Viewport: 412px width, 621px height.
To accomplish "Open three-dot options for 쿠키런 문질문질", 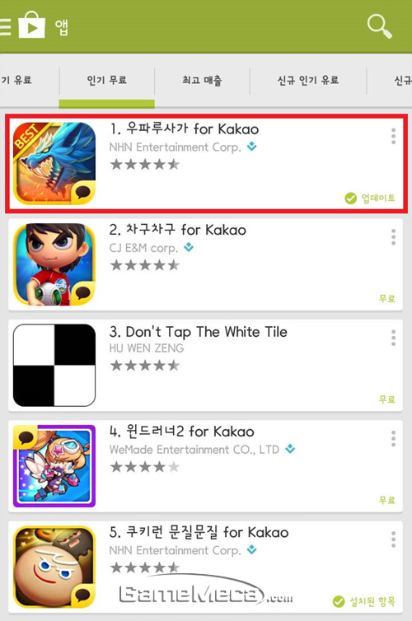I will [393, 539].
